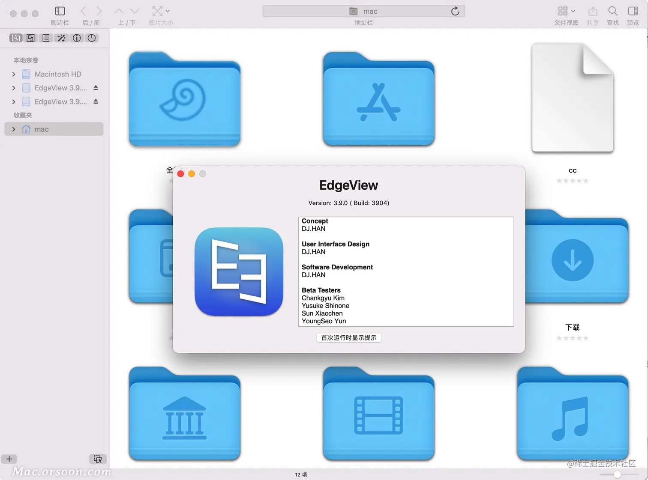Image resolution: width=648 pixels, height=480 pixels.
Task: Expand the mac home folder node
Action: (x=14, y=129)
